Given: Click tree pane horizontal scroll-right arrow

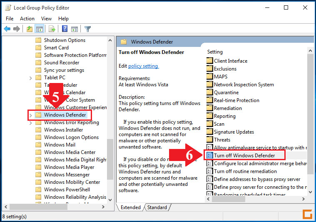Looking at the screenshot, I should click(103, 207).
